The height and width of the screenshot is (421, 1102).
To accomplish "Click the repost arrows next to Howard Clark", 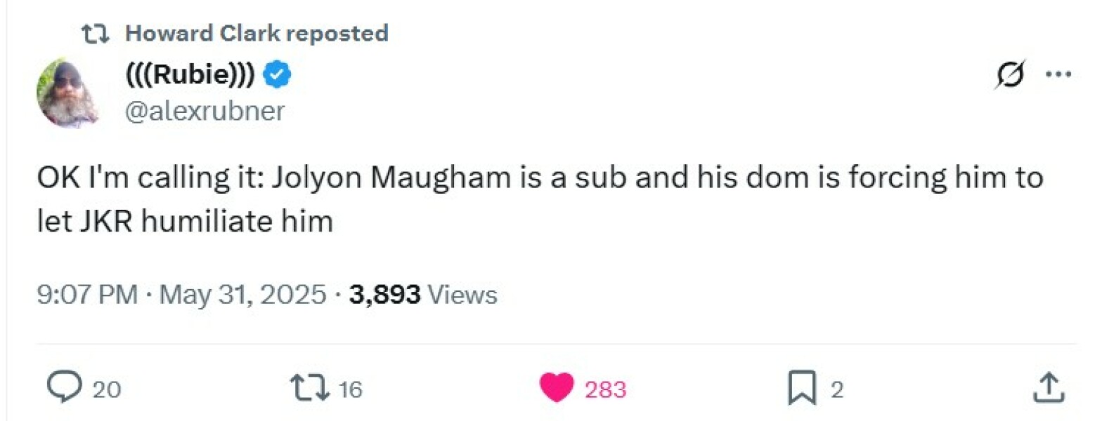I will pos(96,32).
